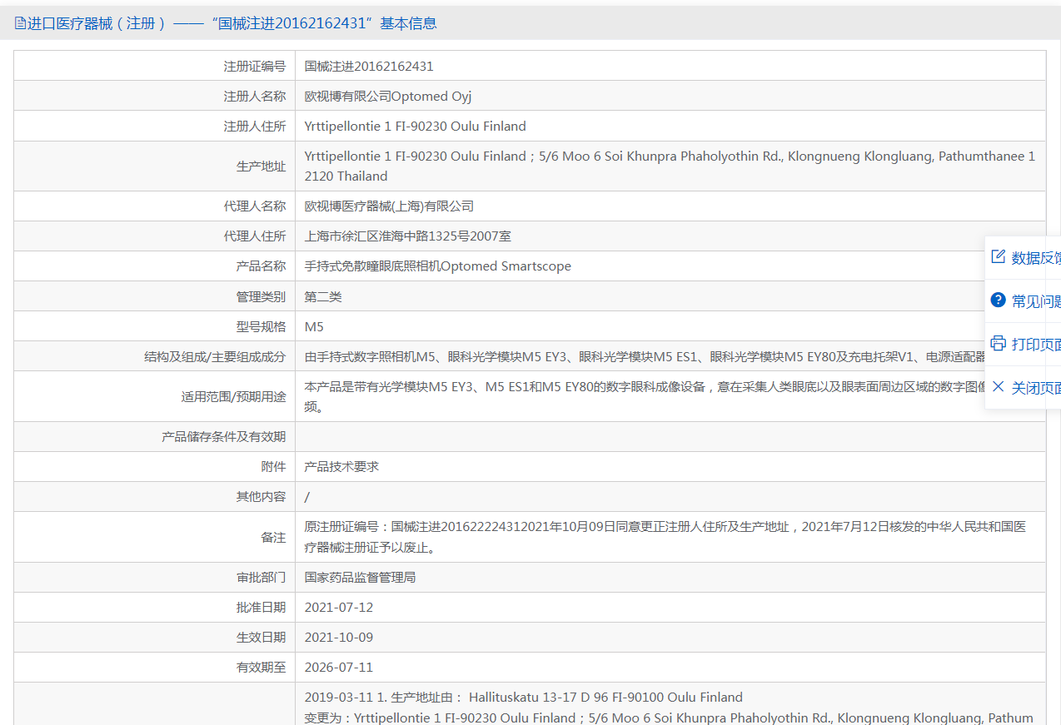The image size is (1061, 725).
Task: Click the 2019-03-11 change record text
Action: point(669,708)
